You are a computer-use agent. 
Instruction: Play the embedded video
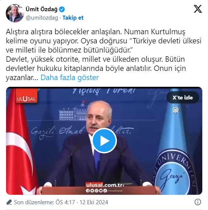click(x=104, y=141)
